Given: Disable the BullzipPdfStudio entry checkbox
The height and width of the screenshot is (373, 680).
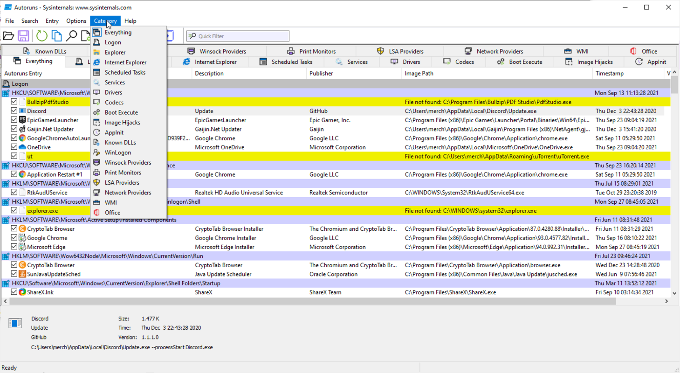Looking at the screenshot, I should tap(14, 102).
